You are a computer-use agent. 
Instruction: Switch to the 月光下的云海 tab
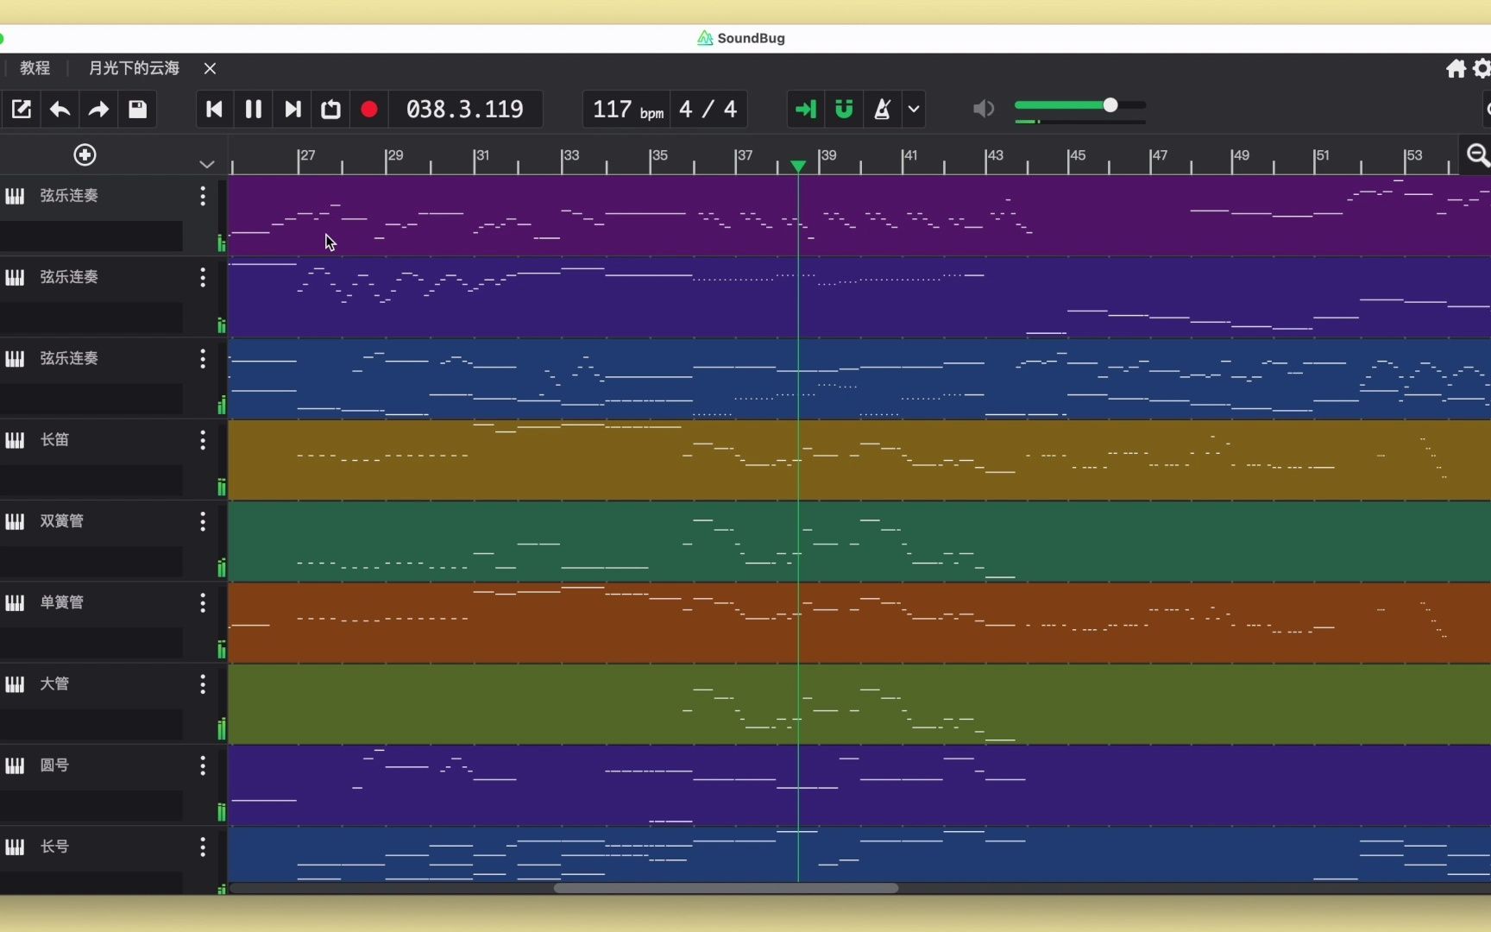(134, 68)
